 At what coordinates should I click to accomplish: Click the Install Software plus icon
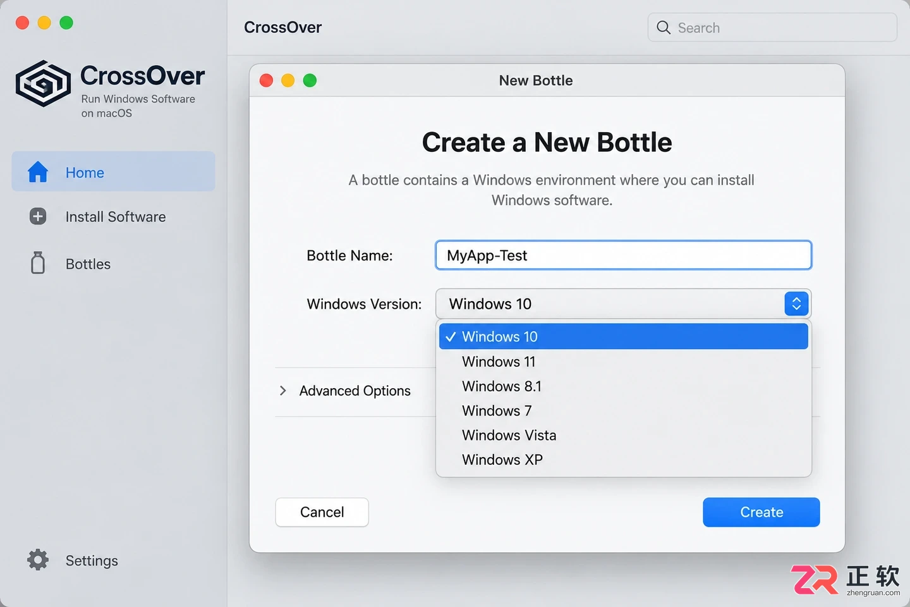pyautogui.click(x=38, y=216)
